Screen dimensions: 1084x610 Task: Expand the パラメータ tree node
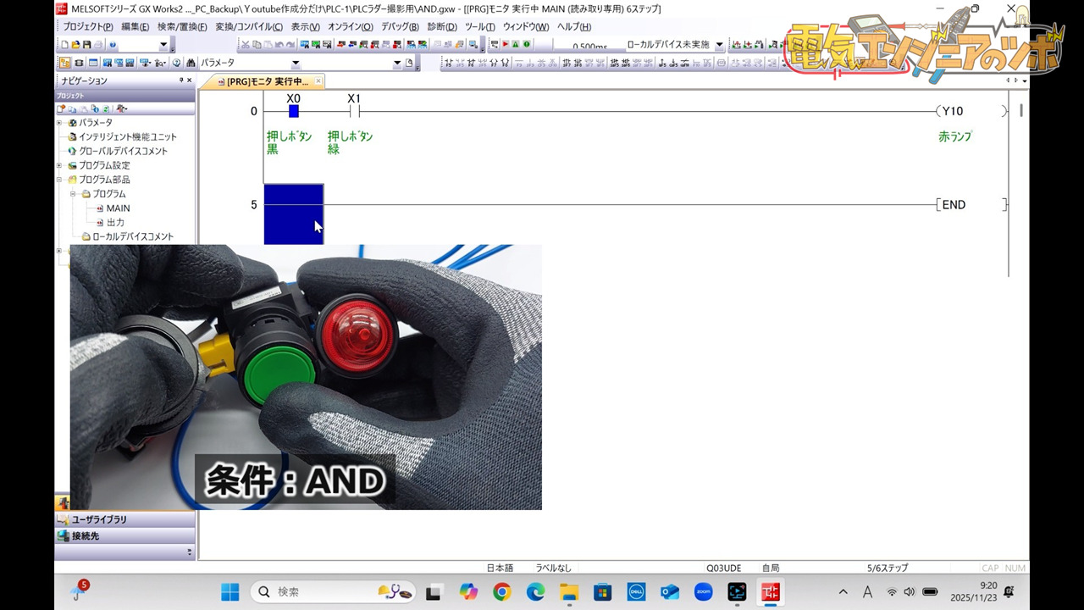59,123
